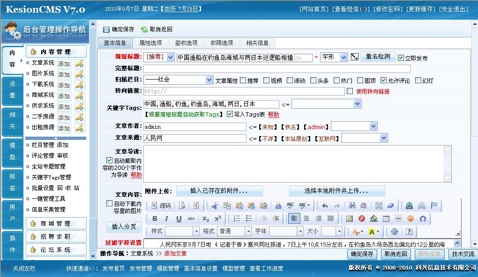
Task: Open the 字形 dropdown
Action: (x=334, y=57)
